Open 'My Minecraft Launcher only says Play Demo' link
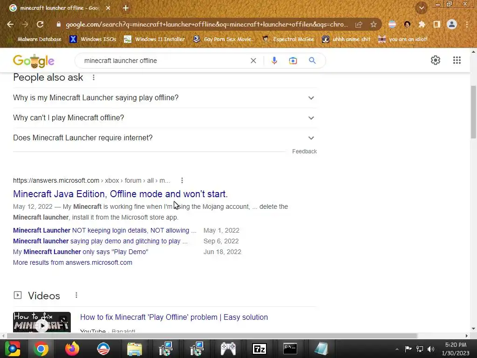The height and width of the screenshot is (358, 477). coord(81,252)
